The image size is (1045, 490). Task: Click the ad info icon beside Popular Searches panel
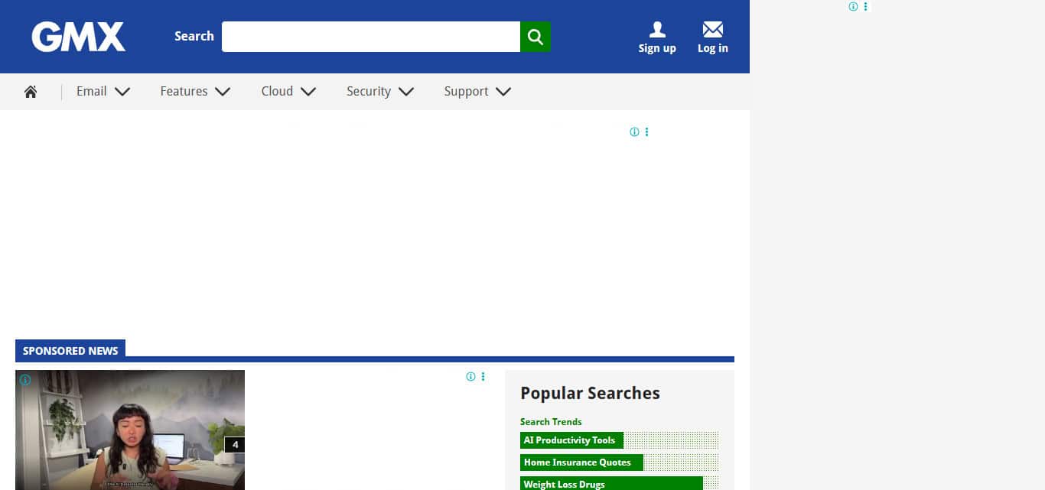(470, 377)
